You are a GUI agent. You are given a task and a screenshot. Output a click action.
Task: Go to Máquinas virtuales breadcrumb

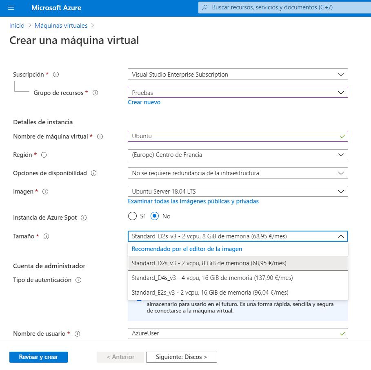pos(61,26)
